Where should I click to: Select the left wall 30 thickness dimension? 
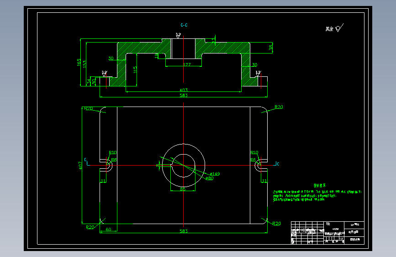(x=111, y=59)
